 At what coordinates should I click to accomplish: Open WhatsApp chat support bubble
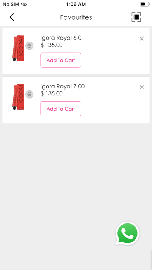[x=128, y=233]
